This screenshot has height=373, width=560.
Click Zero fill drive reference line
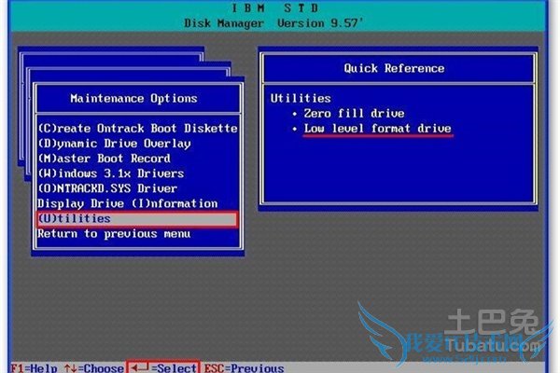pos(354,114)
